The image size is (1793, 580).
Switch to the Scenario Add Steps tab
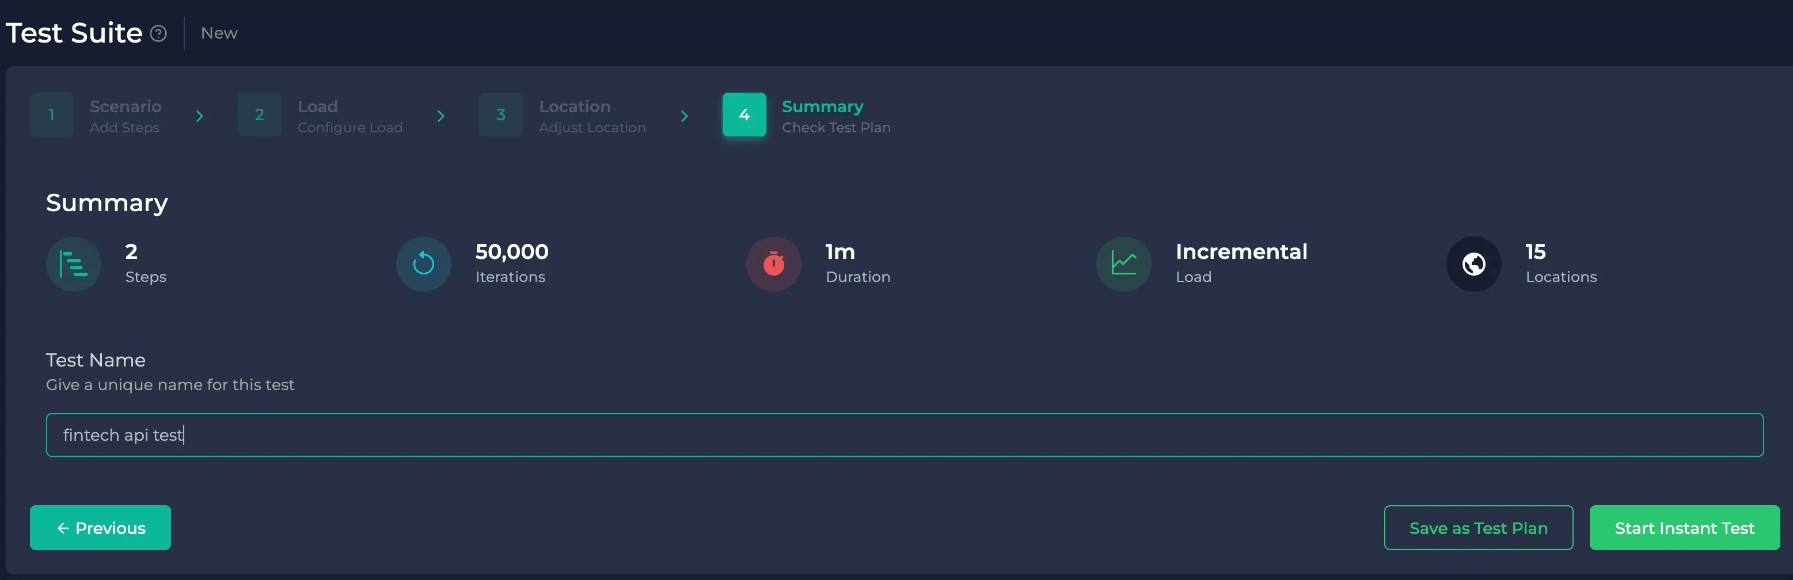tap(124, 116)
